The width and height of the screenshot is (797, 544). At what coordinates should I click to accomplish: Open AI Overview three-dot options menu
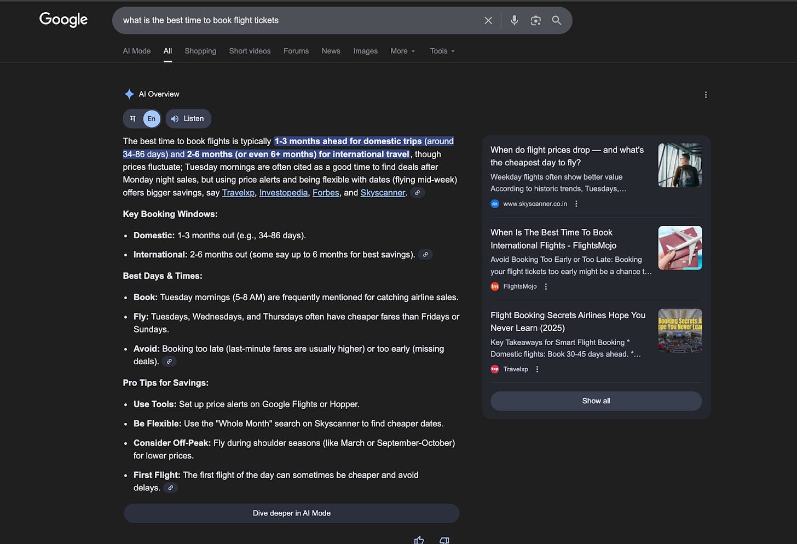click(706, 95)
